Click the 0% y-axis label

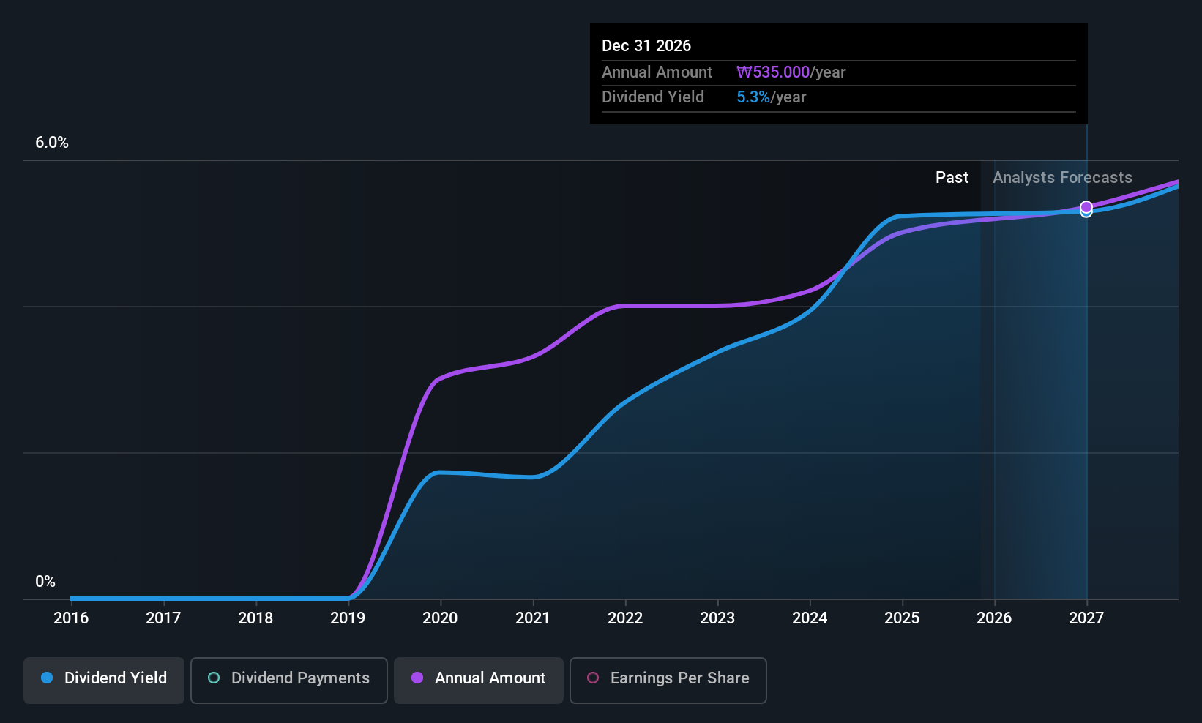click(45, 582)
